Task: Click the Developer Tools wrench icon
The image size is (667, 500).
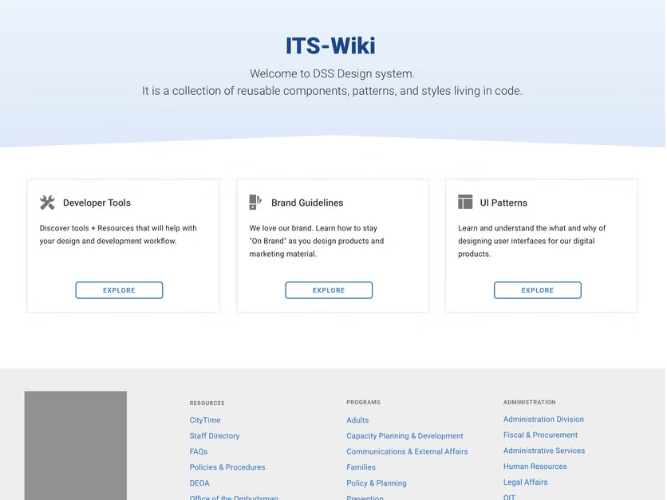Action: click(x=47, y=203)
